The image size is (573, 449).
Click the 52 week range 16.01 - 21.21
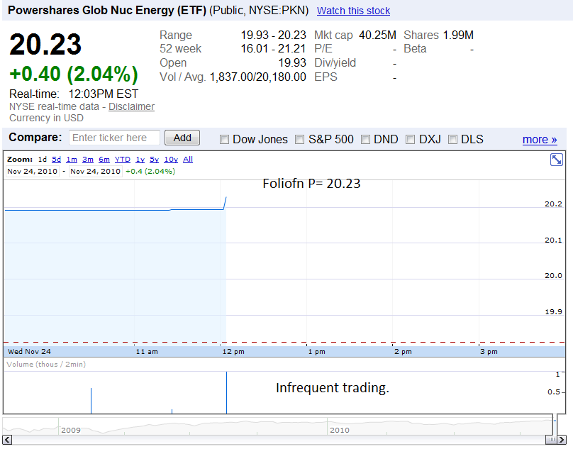point(273,49)
